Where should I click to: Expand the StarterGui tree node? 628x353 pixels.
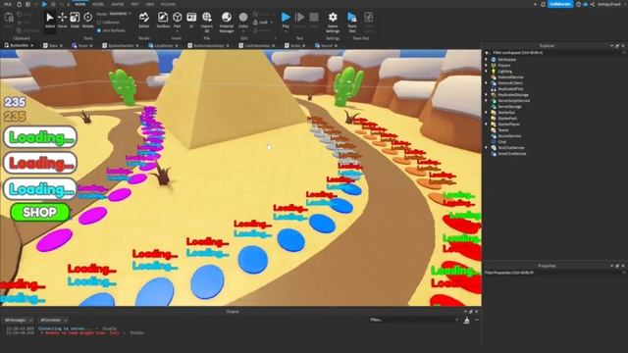[x=487, y=113]
